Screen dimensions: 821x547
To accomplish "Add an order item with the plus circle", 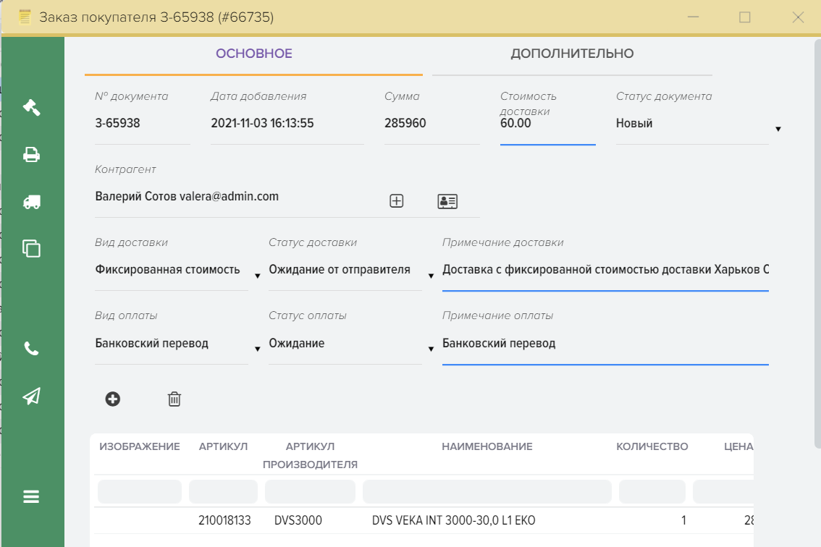I will [x=113, y=399].
